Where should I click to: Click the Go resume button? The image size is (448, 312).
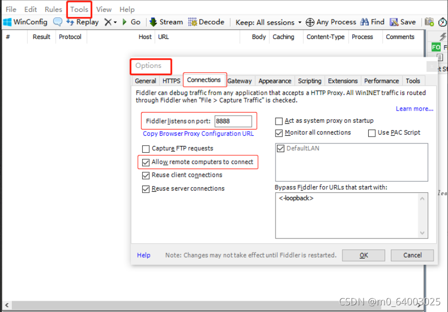pos(131,22)
